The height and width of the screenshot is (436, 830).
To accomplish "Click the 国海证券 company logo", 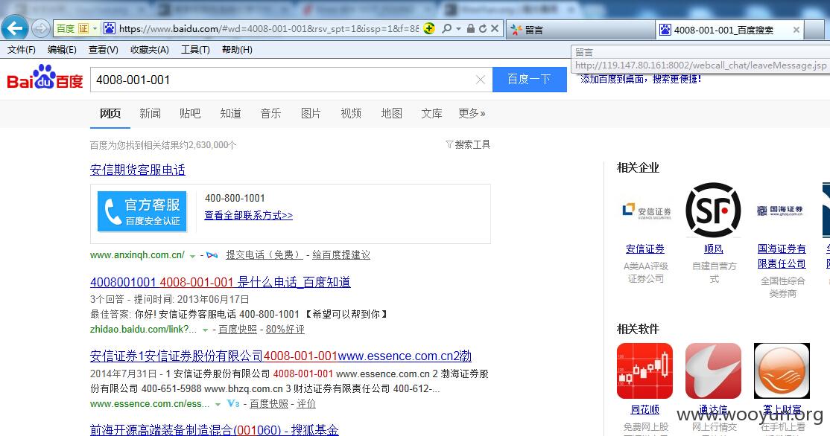I will (780, 211).
